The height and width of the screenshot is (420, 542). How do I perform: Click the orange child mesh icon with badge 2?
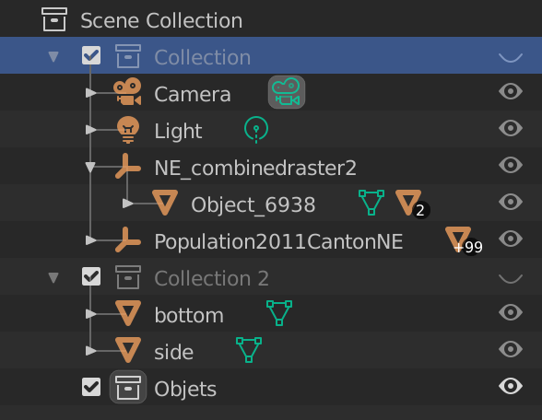point(409,203)
